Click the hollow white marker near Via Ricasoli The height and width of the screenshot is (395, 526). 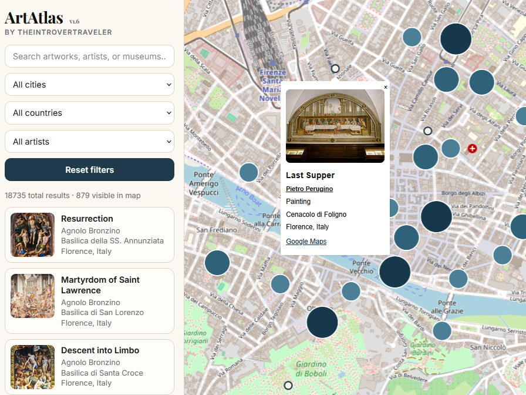(428, 130)
